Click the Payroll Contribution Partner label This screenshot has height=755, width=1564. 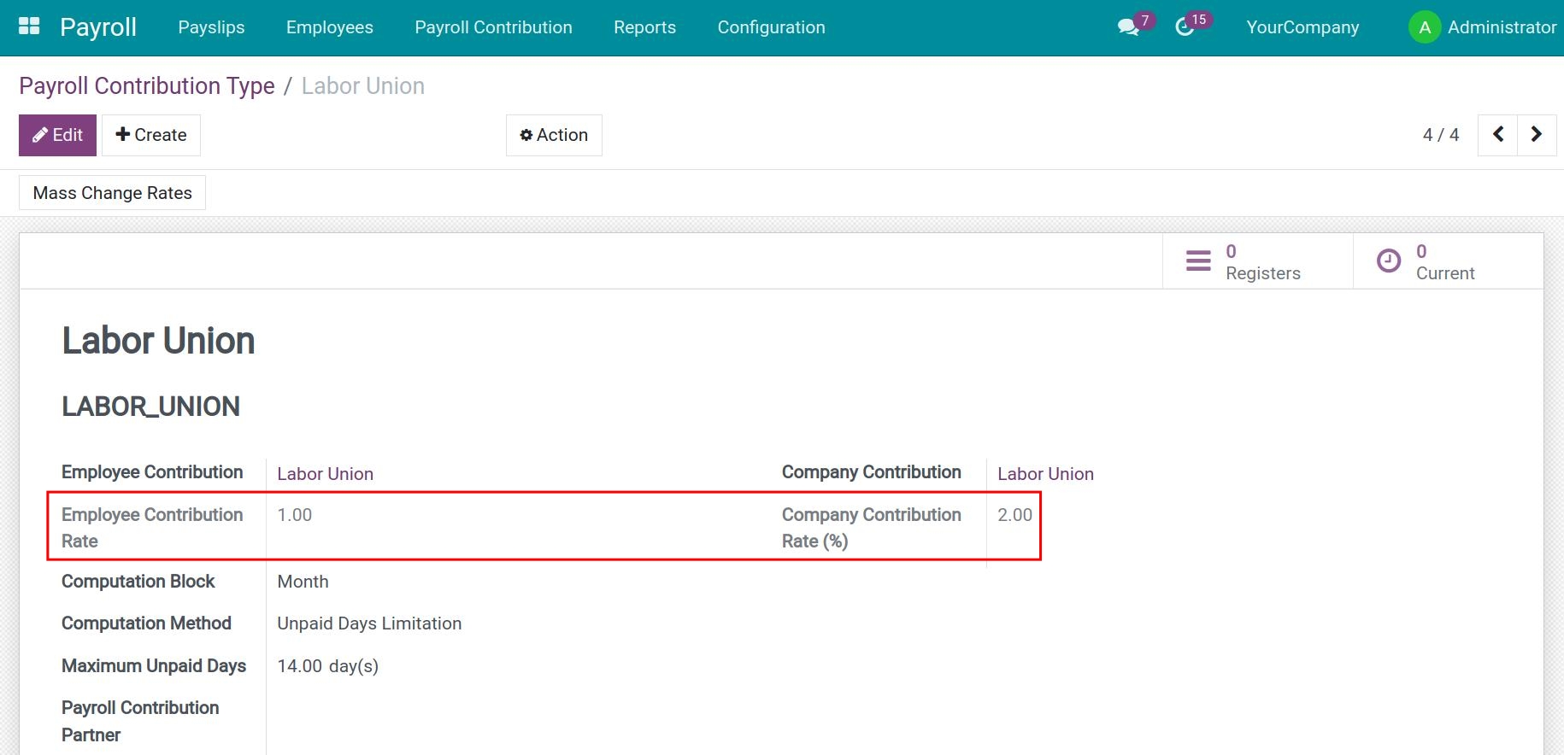coord(140,721)
